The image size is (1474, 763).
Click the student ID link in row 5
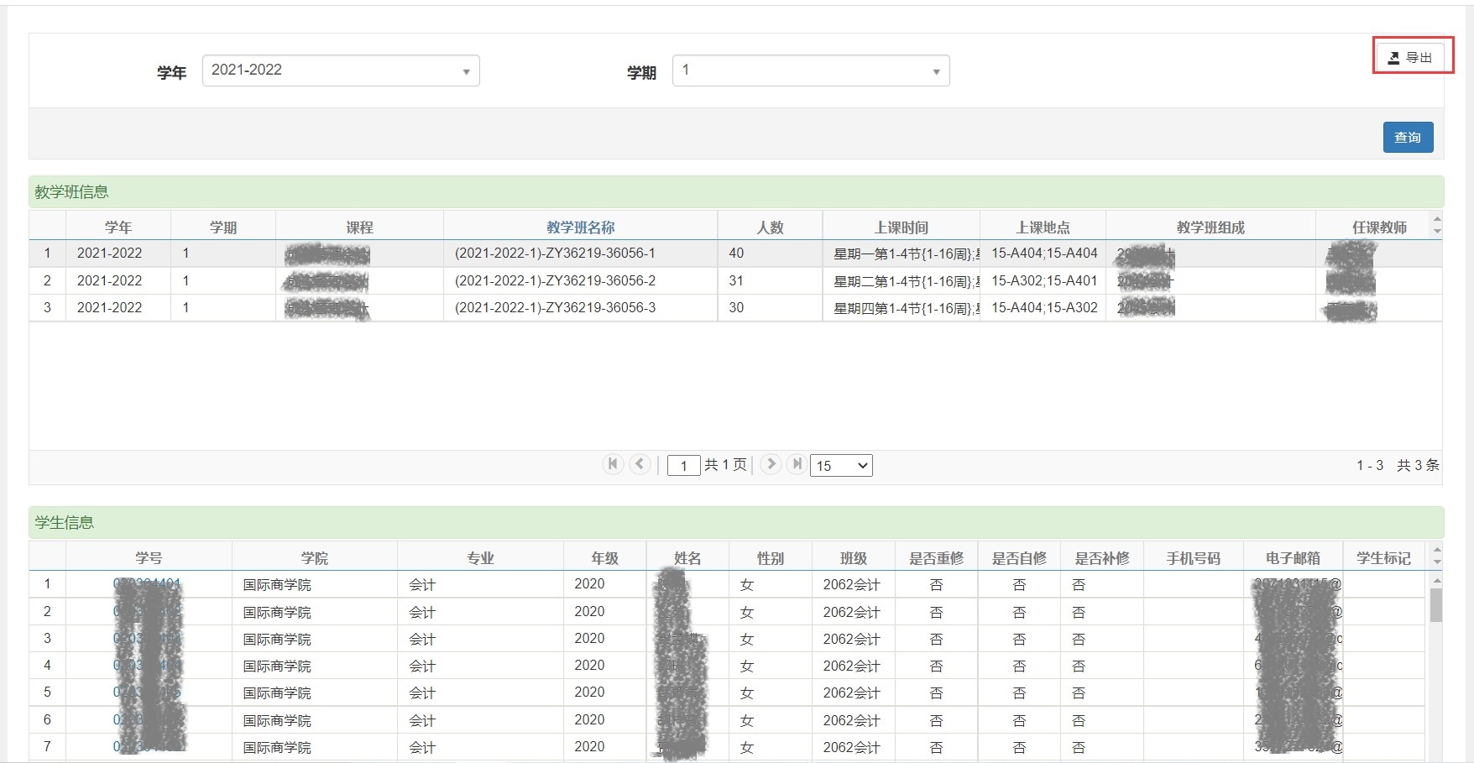coord(147,692)
